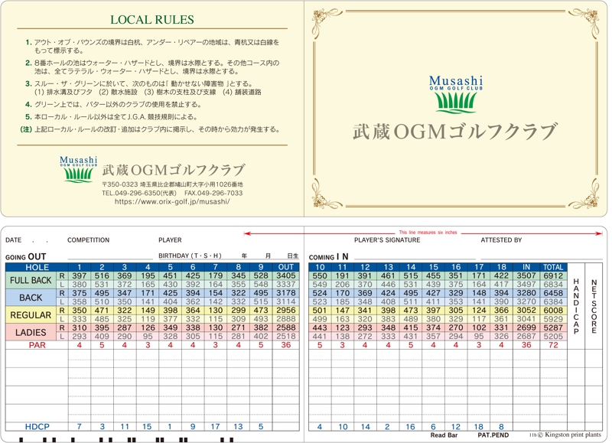
Task: Click LADIES L yardage 95 for hole 4
Action: (148, 337)
